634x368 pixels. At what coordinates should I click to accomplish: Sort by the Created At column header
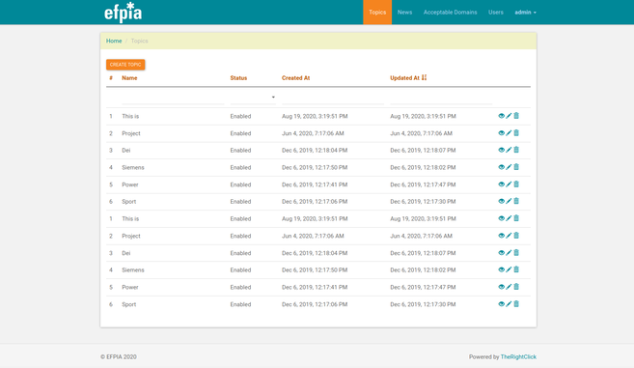pos(295,77)
